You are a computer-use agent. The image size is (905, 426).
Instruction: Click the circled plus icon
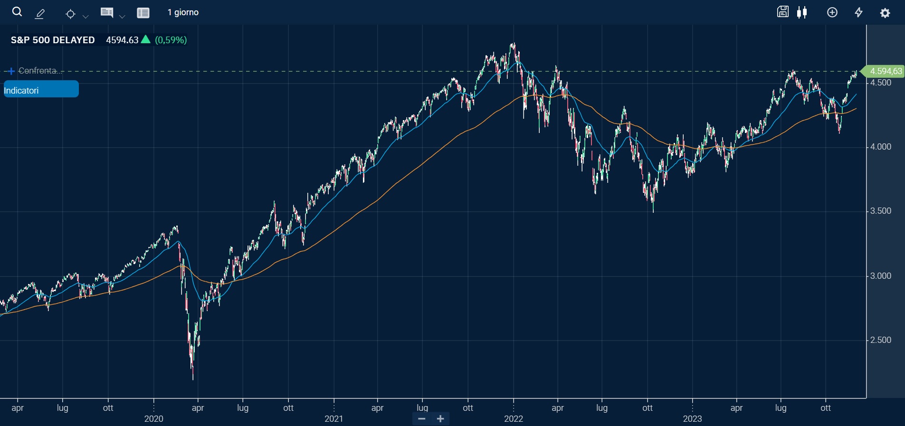(x=832, y=12)
